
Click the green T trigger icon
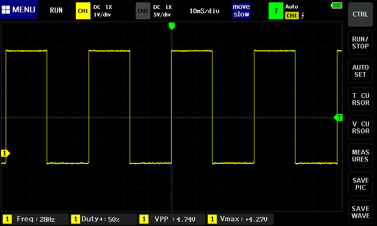tap(276, 11)
